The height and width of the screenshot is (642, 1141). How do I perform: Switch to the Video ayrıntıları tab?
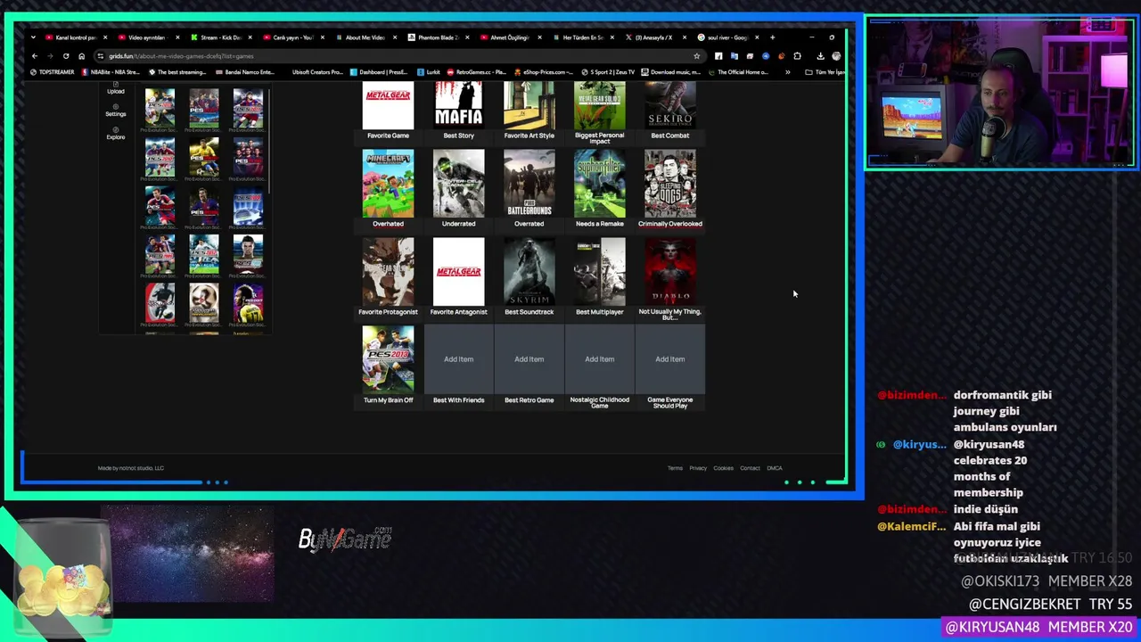click(x=148, y=37)
